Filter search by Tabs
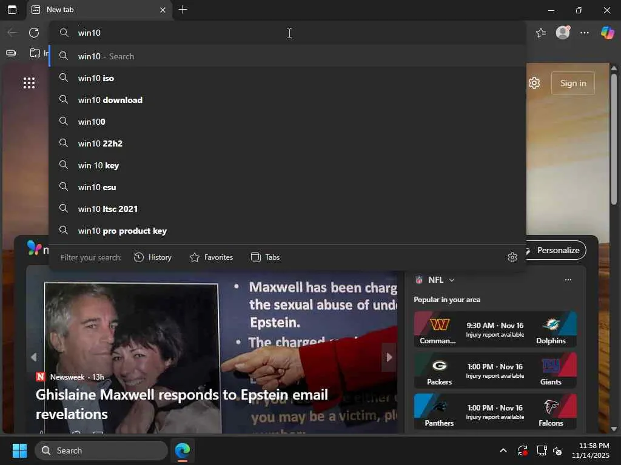This screenshot has height=465, width=621. click(x=266, y=257)
